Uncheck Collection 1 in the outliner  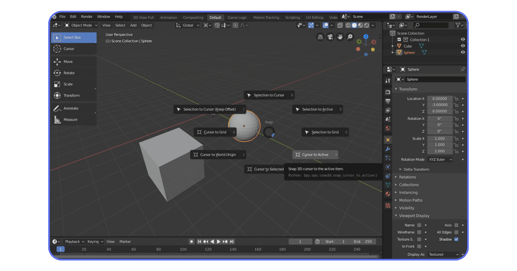399,39
